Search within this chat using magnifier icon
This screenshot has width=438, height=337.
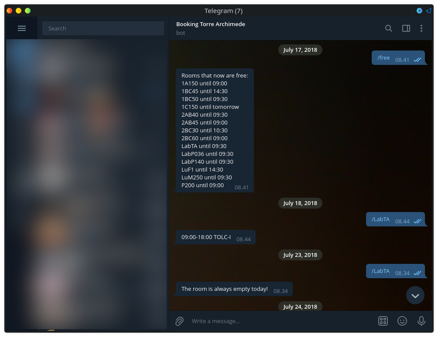point(388,28)
